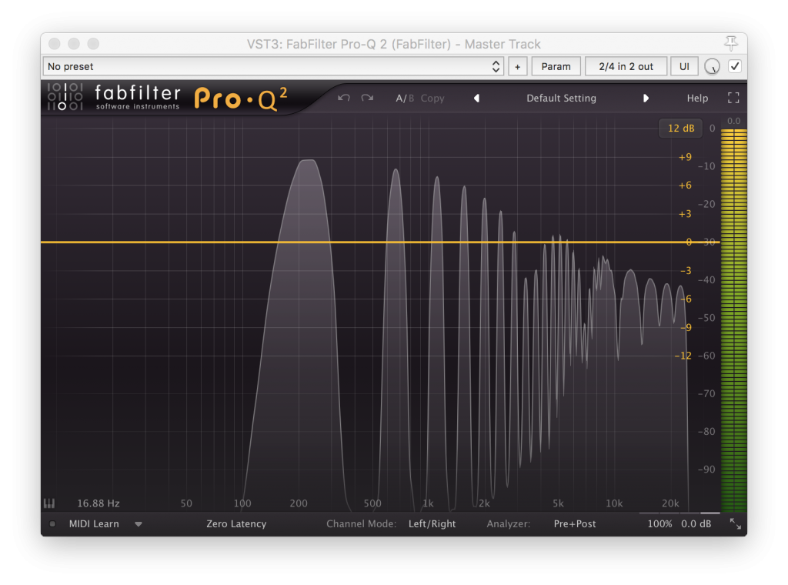This screenshot has height=585, width=788.
Task: Click the Copy button
Action: 432,98
